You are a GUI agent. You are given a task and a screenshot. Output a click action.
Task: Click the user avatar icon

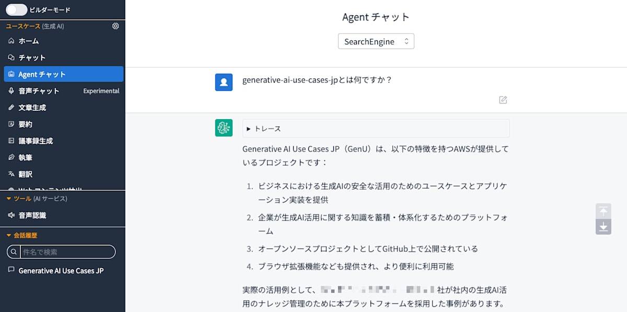tap(224, 83)
